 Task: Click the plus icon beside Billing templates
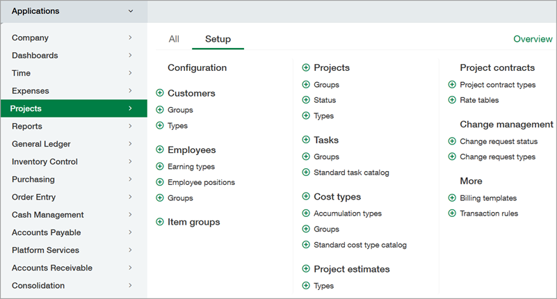tap(452, 198)
